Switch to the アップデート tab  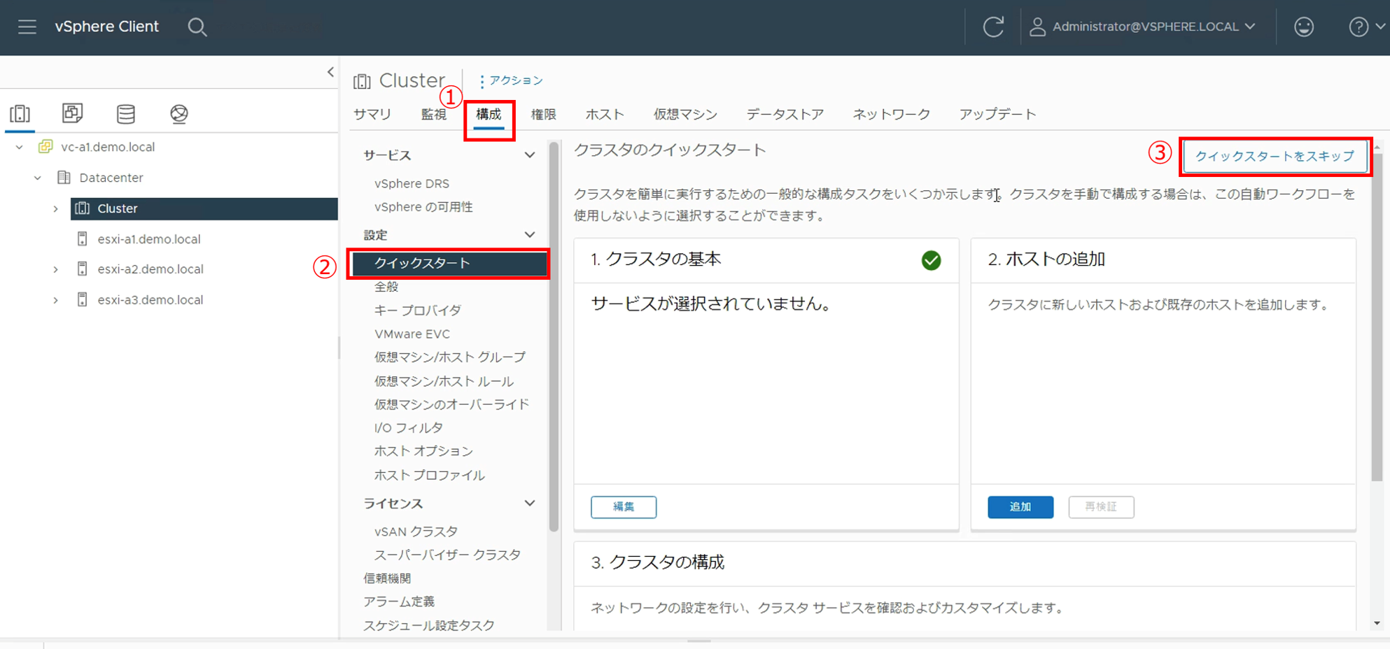coord(997,114)
